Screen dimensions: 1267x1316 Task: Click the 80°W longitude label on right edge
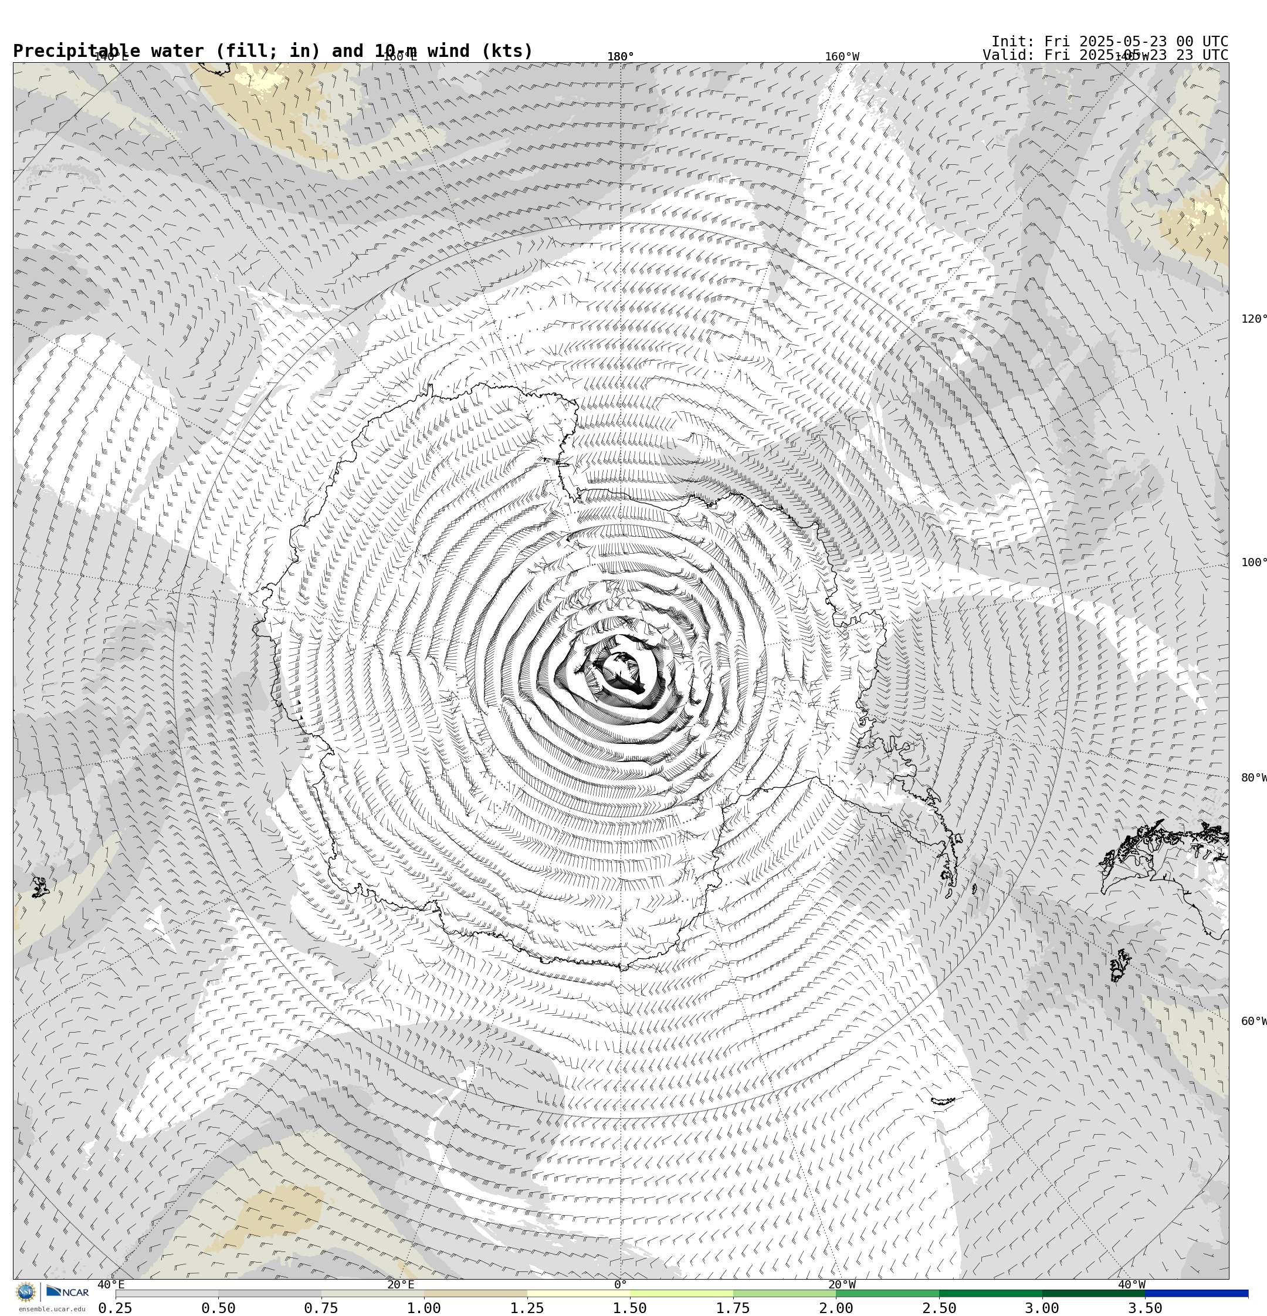[x=1253, y=777]
